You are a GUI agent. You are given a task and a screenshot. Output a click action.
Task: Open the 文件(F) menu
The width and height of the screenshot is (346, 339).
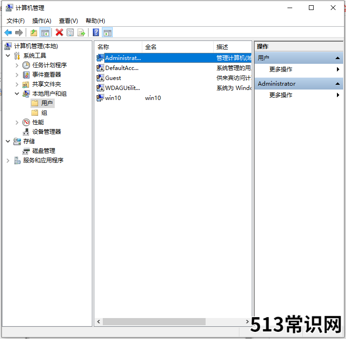point(15,21)
